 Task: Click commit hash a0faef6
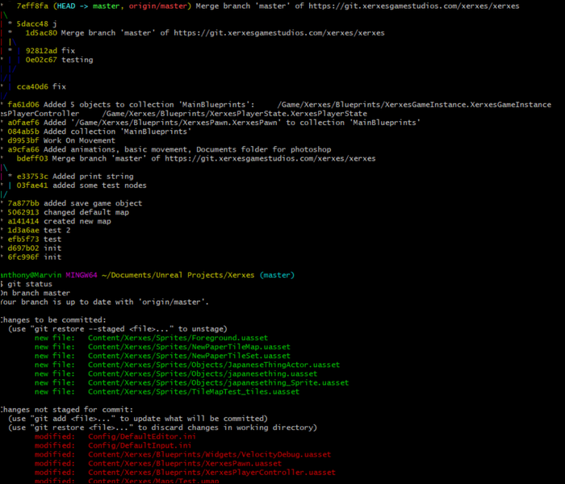[23, 123]
